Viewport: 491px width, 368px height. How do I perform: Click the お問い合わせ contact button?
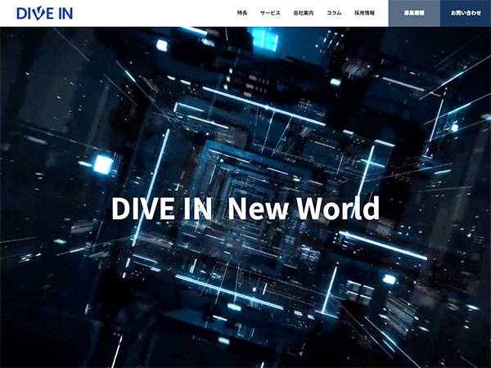466,13
